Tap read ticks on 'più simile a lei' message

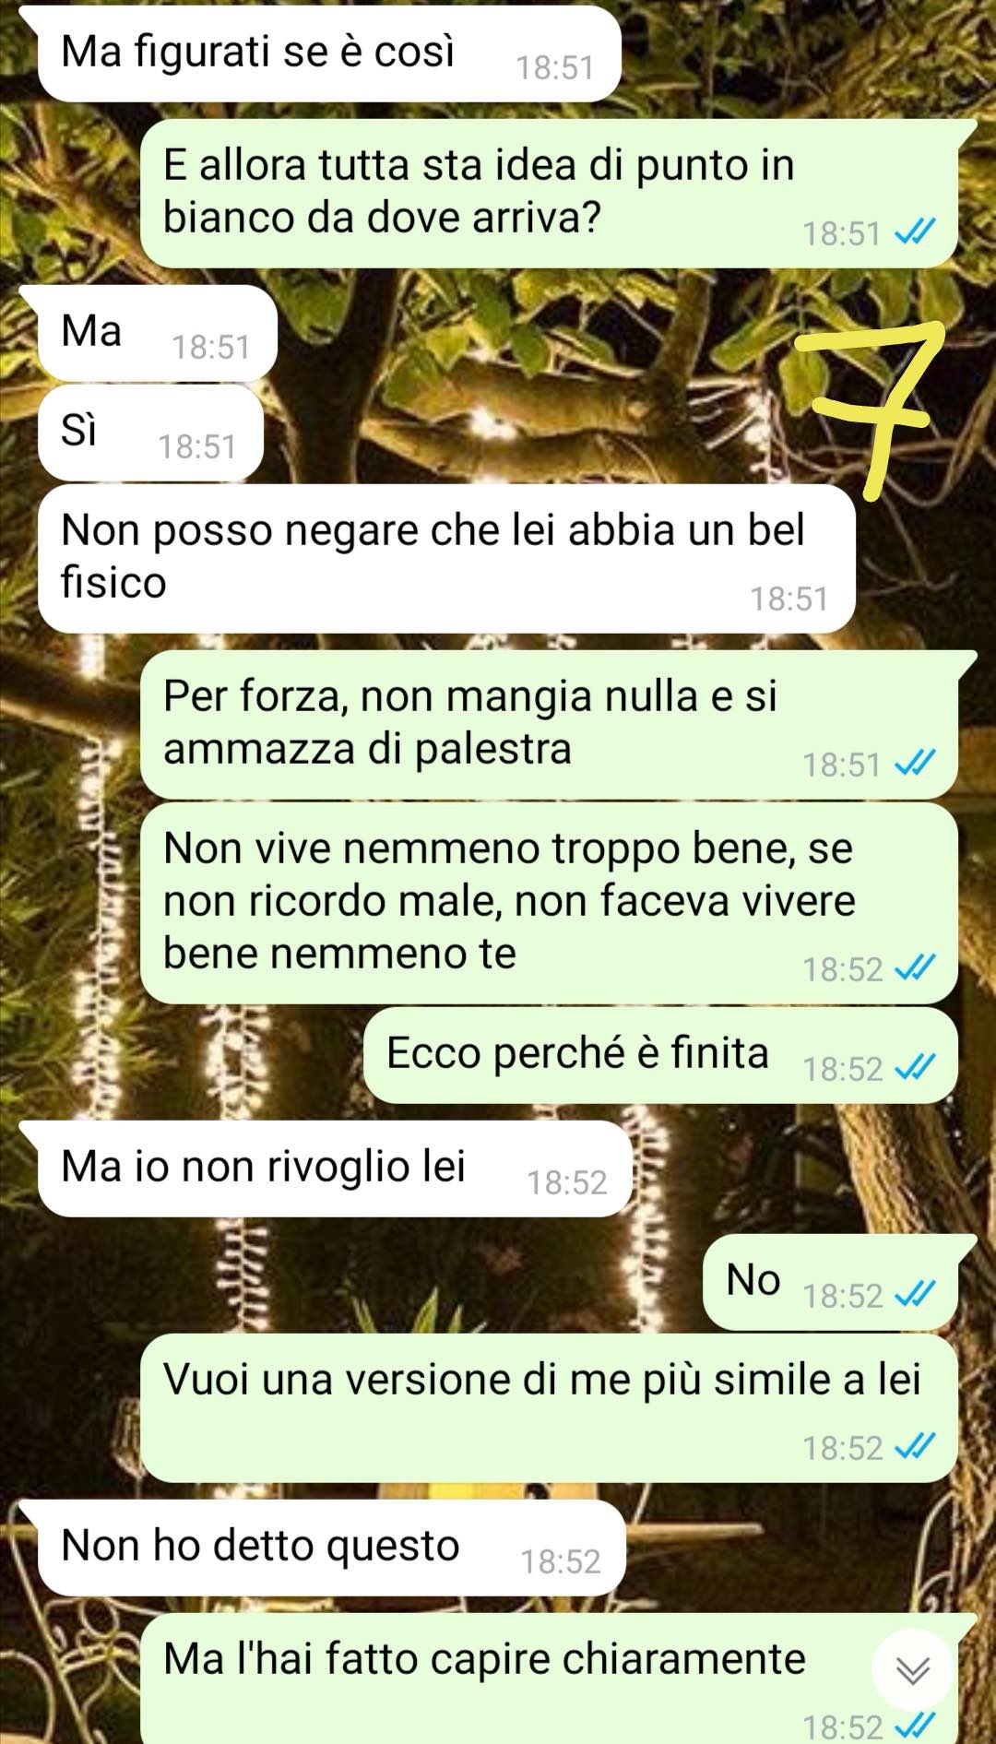pyautogui.click(x=916, y=1446)
